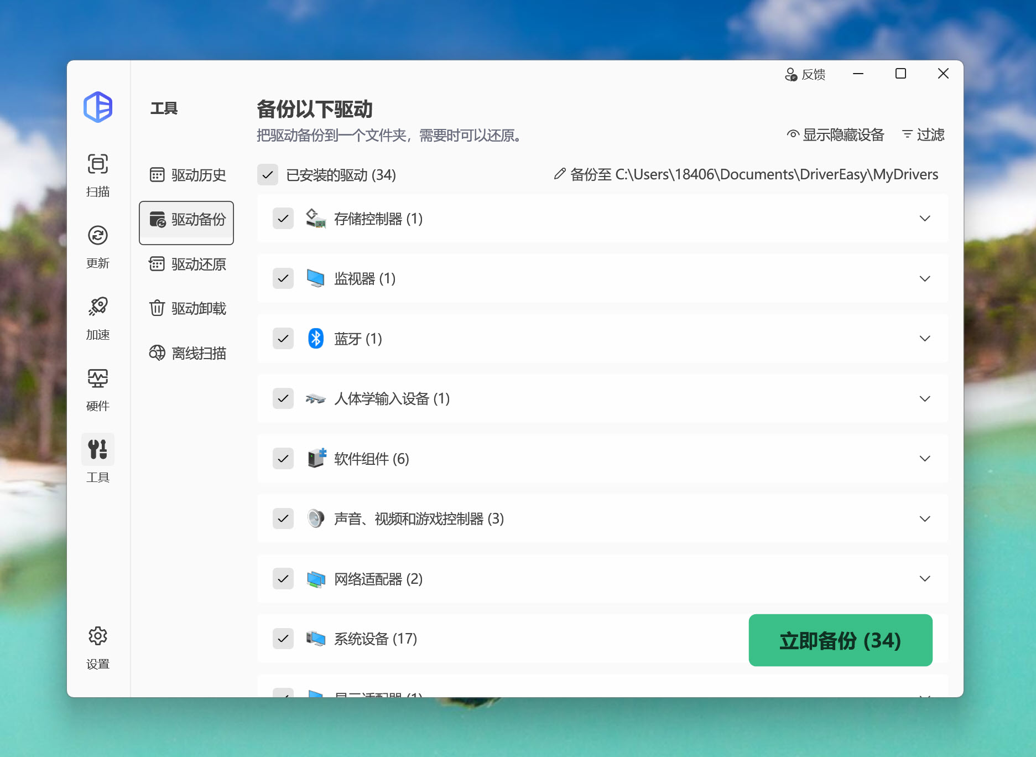Click the Backup Now (立即备份) button
Image resolution: width=1036 pixels, height=757 pixels.
[x=840, y=640]
